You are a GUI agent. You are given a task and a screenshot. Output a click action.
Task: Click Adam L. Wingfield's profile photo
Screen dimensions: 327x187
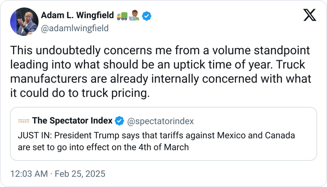click(x=24, y=22)
